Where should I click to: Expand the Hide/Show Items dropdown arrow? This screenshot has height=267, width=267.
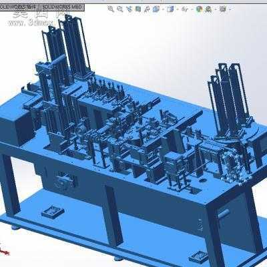[x=192, y=9]
